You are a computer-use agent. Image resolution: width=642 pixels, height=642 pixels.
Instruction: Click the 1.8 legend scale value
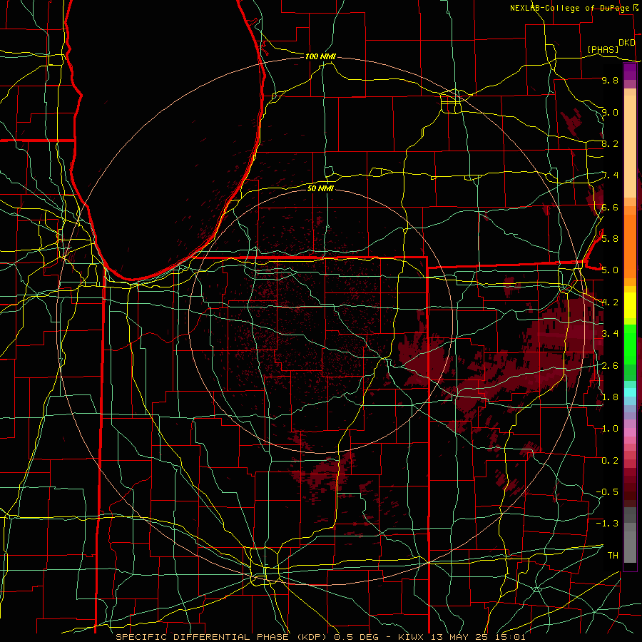pos(610,397)
